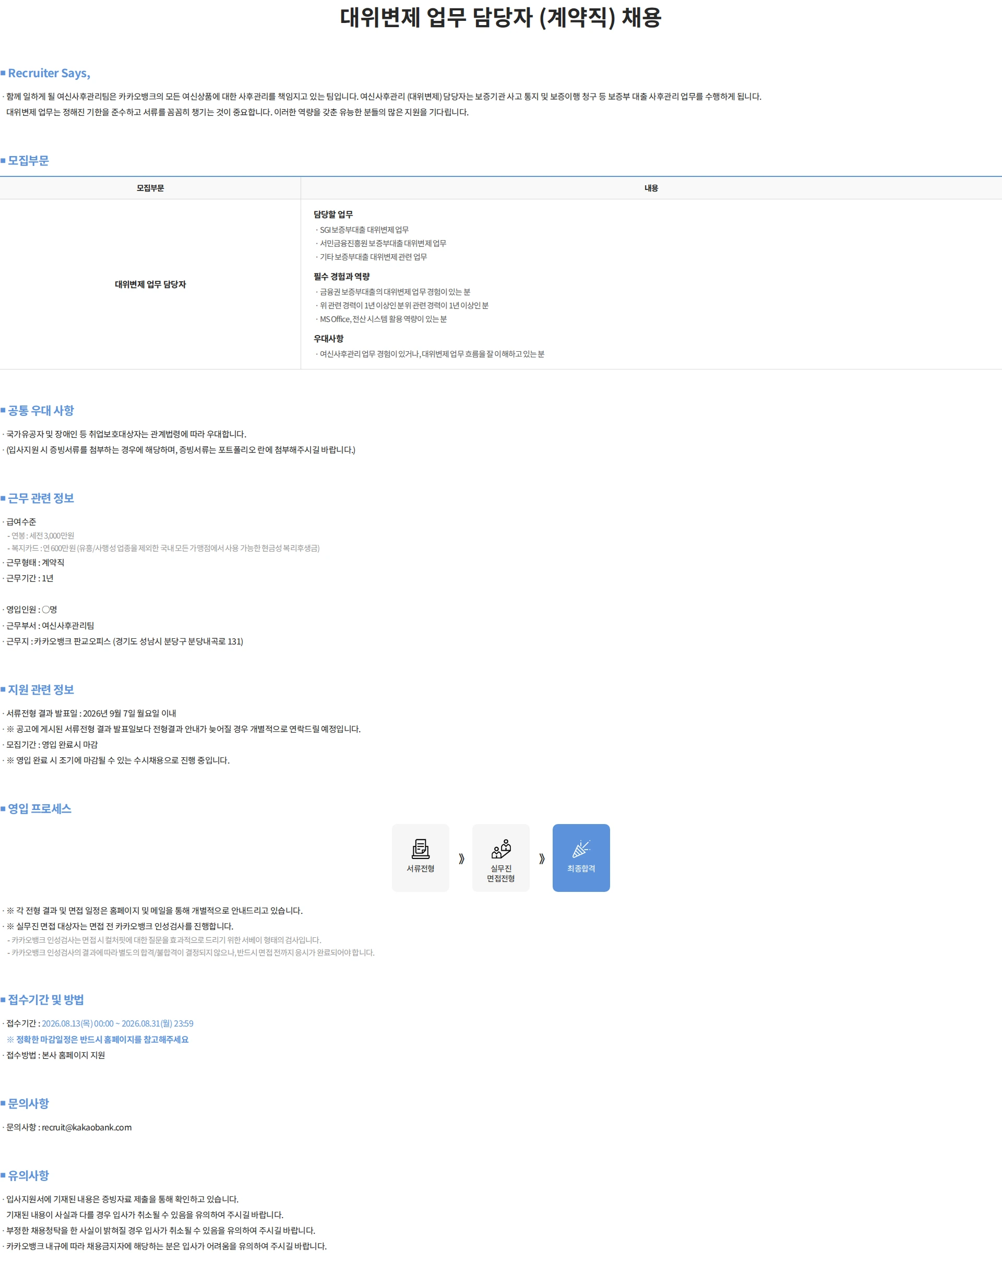This screenshot has height=1264, width=1002.
Task: Click the "급여수준" line
Action: (21, 522)
